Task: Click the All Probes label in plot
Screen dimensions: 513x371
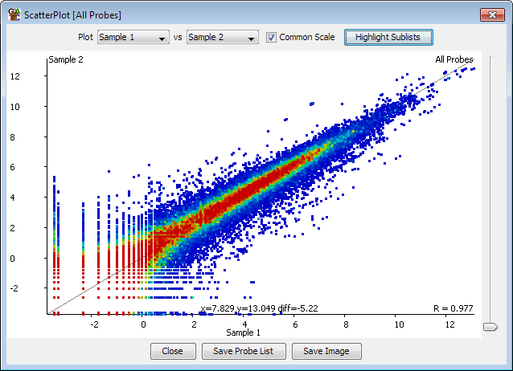Action: click(454, 59)
